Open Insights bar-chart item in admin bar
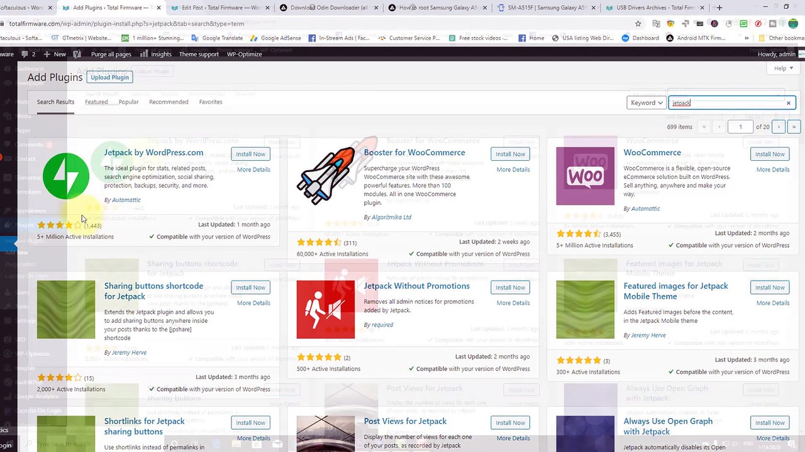Image resolution: width=805 pixels, height=452 pixels. pos(156,54)
